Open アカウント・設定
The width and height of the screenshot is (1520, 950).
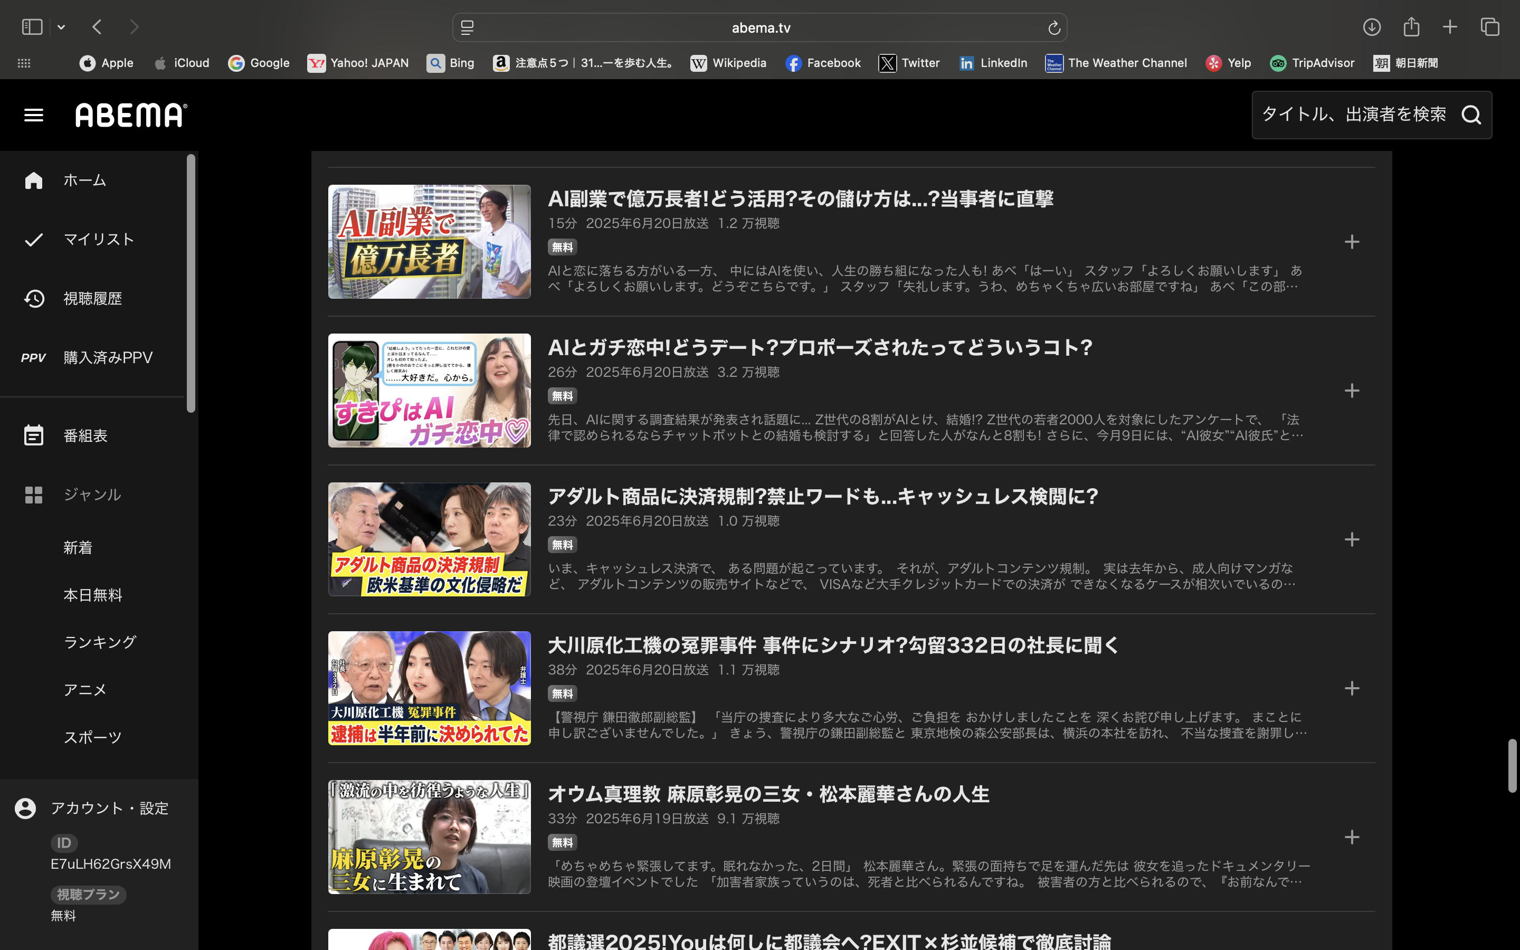(109, 809)
